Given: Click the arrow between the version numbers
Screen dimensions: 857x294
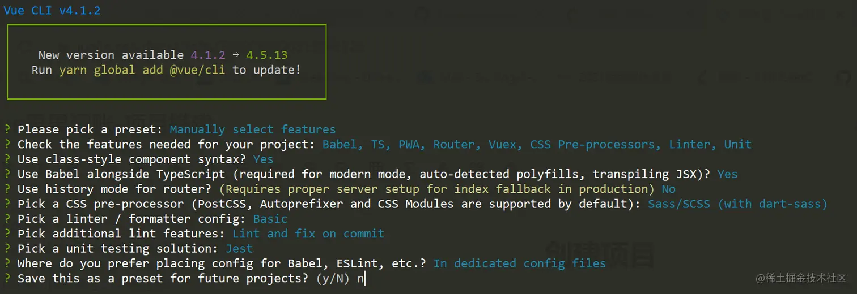Looking at the screenshot, I should pos(235,55).
